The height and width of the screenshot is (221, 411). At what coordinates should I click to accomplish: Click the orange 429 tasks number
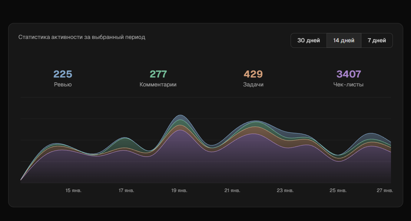tap(253, 74)
